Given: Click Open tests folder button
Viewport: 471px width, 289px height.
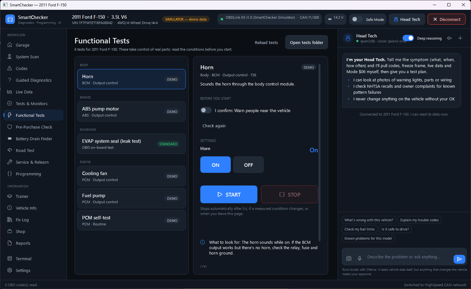Looking at the screenshot, I should pos(306,42).
